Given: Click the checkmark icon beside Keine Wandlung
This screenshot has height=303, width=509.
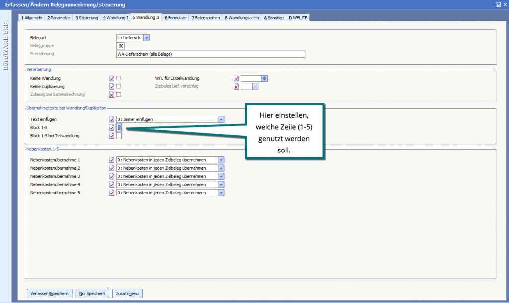Looking at the screenshot, I should [x=112, y=78].
